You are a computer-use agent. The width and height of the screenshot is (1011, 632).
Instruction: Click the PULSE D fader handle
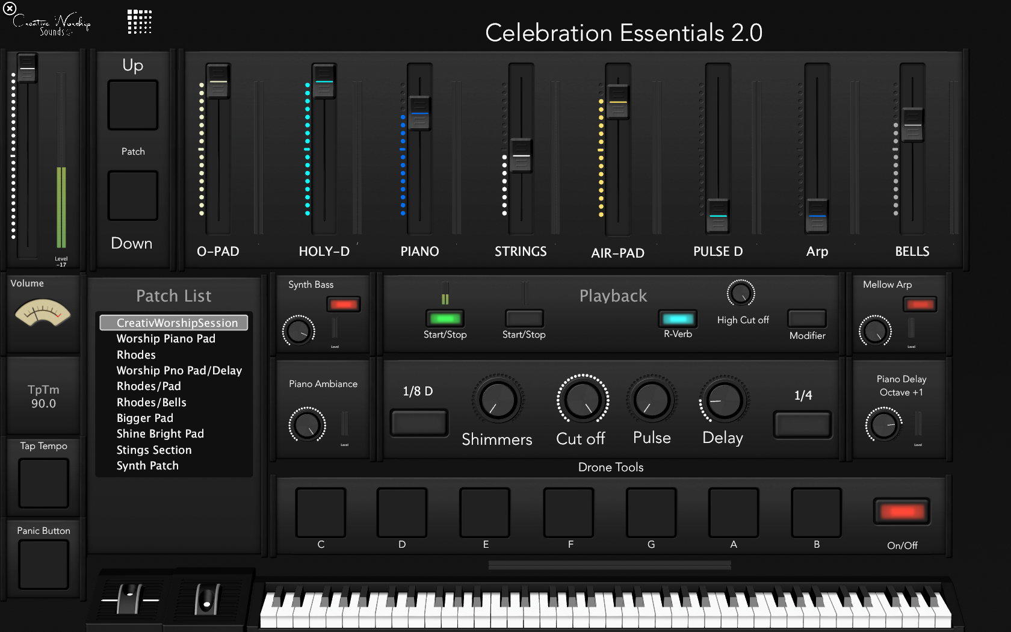717,215
